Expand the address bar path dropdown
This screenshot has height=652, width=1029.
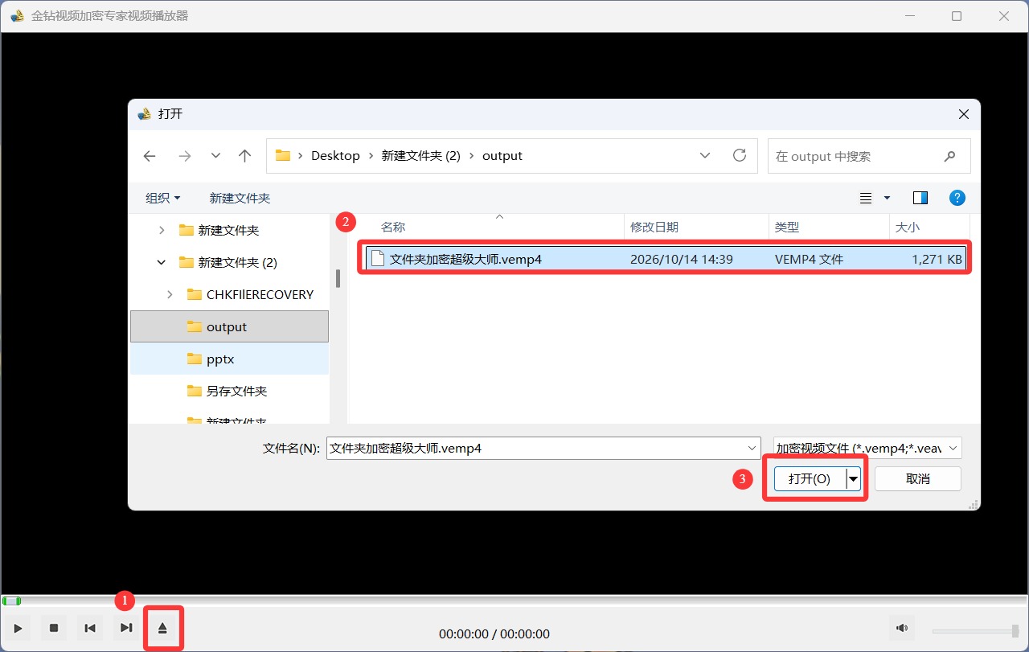(x=705, y=156)
